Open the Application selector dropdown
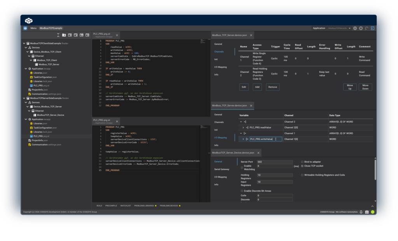 point(332,28)
